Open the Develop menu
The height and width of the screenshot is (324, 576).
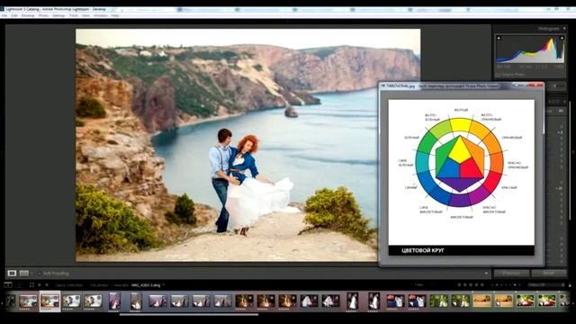click(x=28, y=16)
